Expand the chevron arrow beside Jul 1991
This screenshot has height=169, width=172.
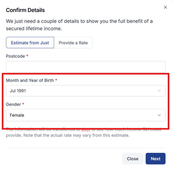click(x=159, y=91)
